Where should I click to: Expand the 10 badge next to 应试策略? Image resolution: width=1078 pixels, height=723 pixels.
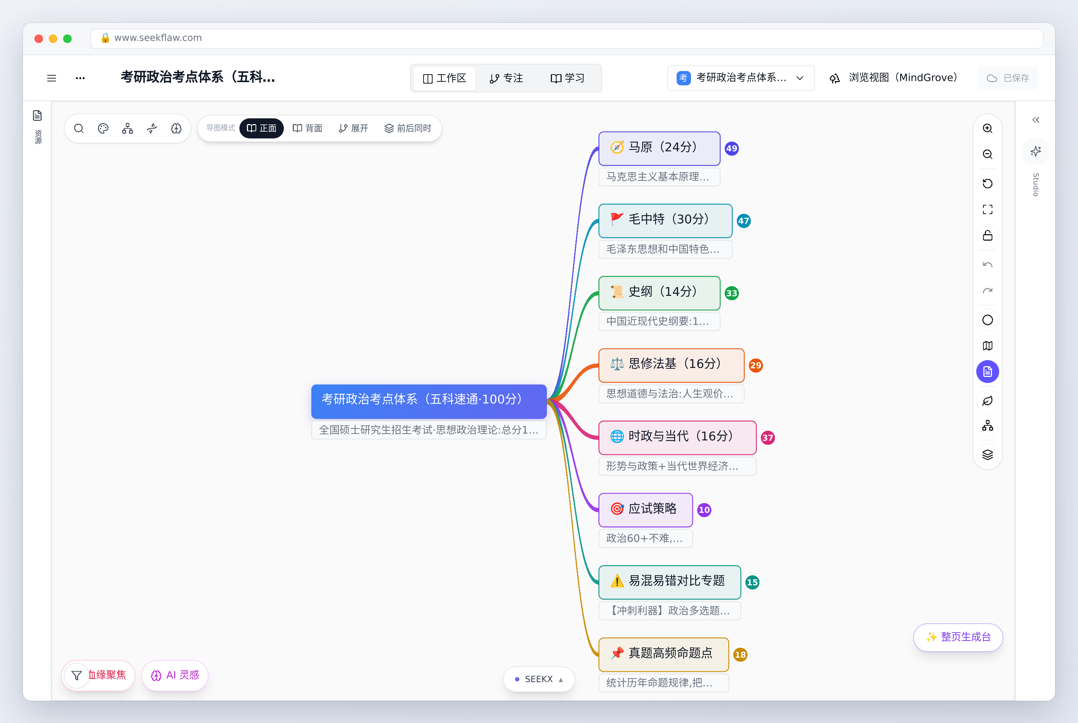point(704,510)
